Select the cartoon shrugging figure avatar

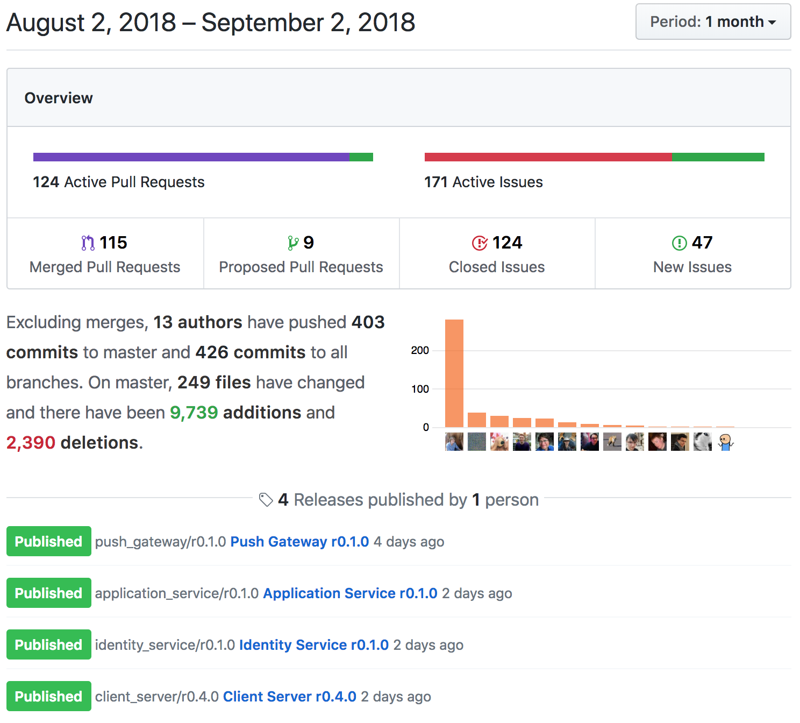click(x=725, y=442)
